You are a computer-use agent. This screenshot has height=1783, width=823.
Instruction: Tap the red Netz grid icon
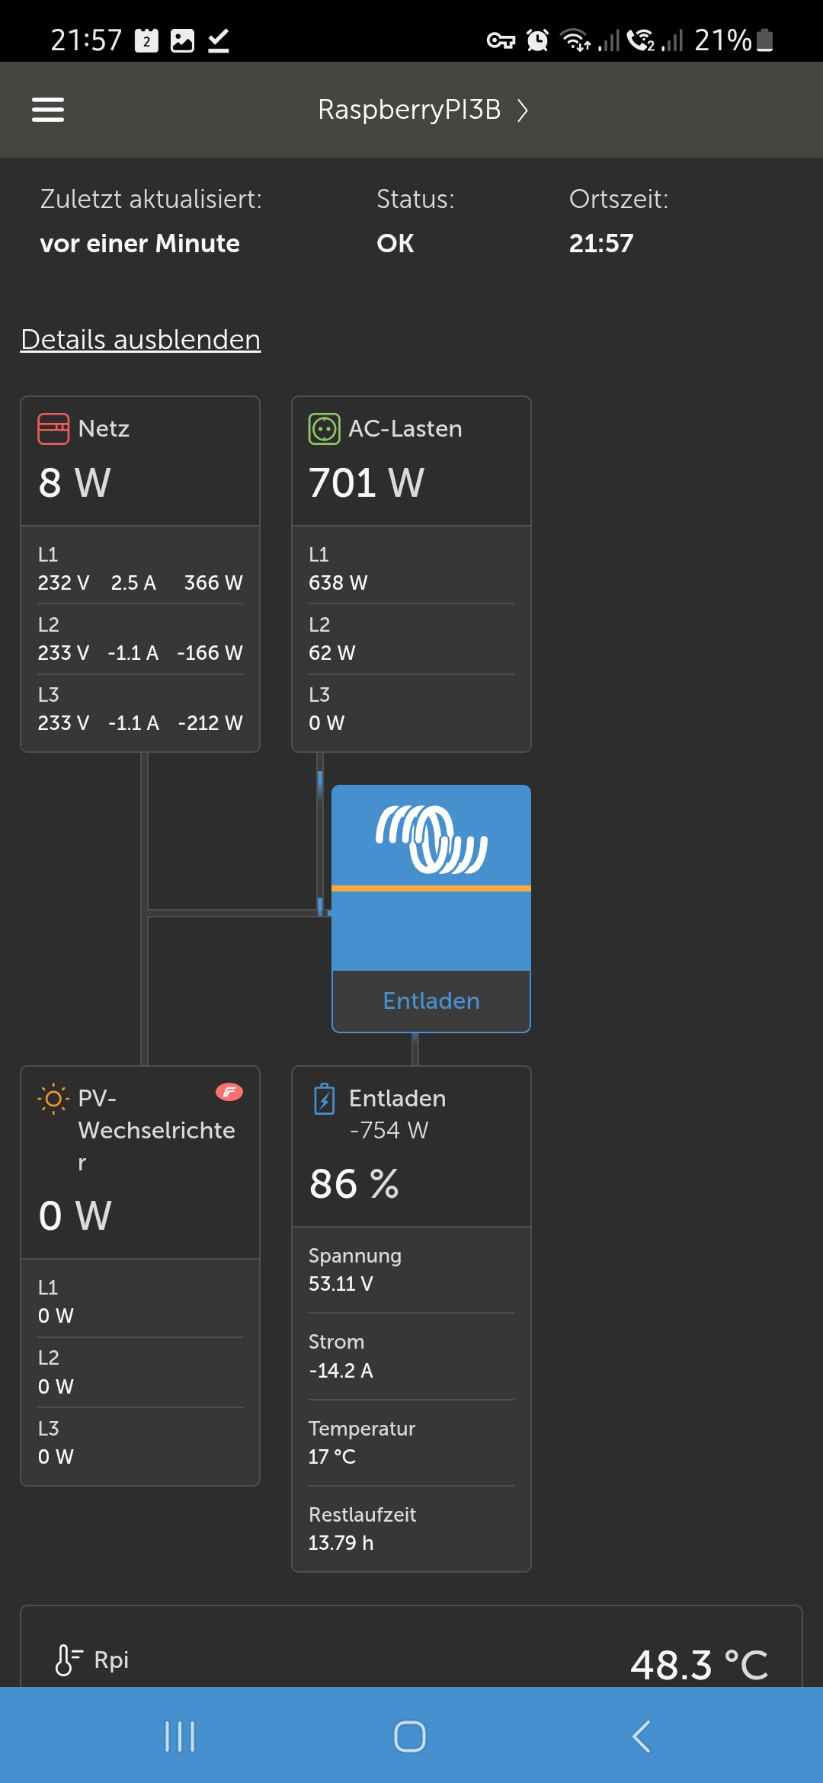(53, 429)
